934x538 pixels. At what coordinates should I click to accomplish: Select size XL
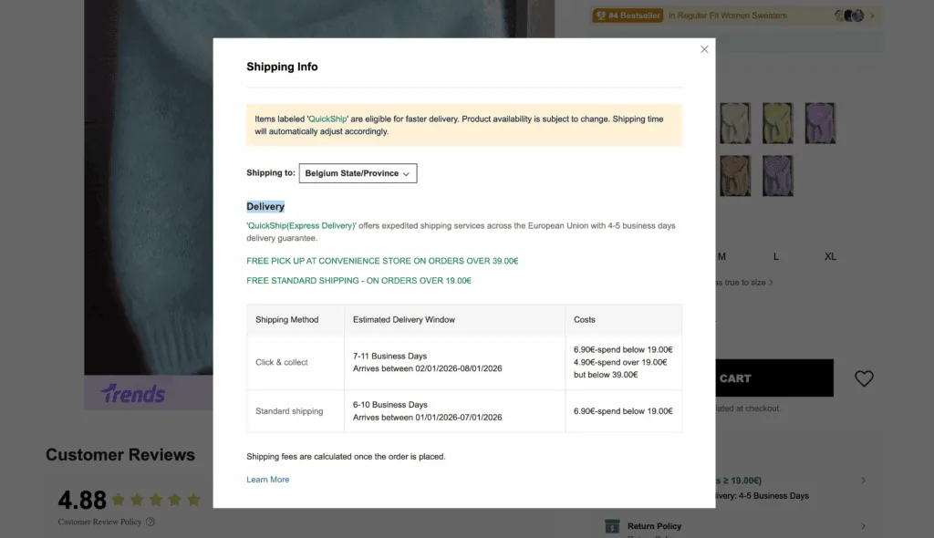pos(830,256)
